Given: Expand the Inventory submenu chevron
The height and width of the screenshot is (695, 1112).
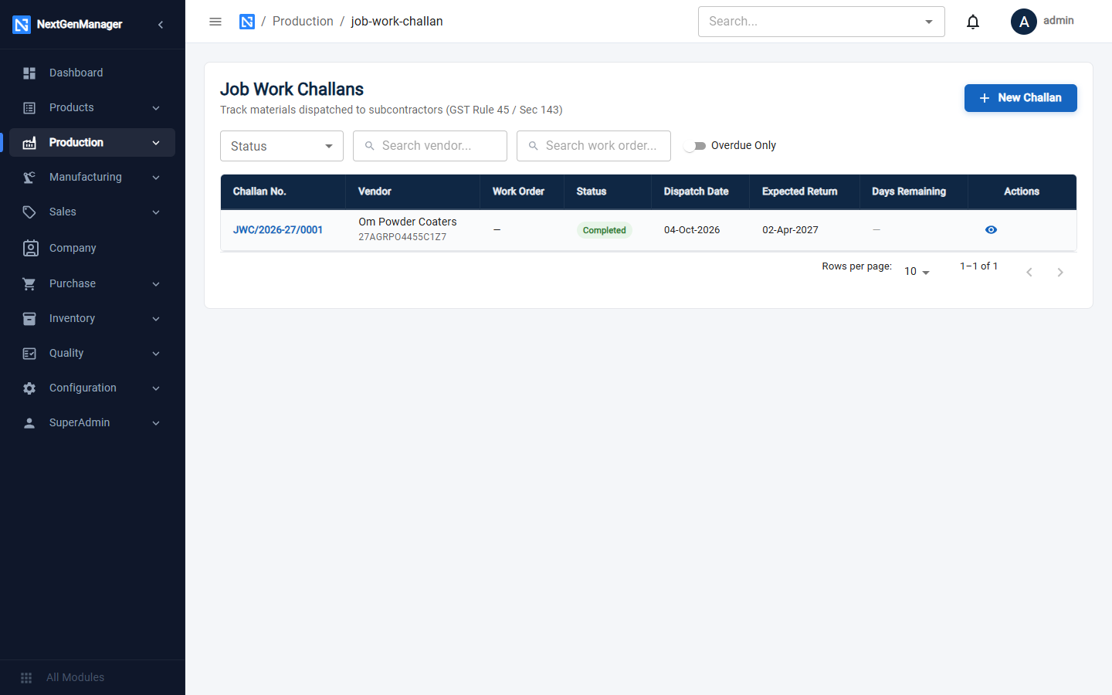Looking at the screenshot, I should tap(156, 319).
